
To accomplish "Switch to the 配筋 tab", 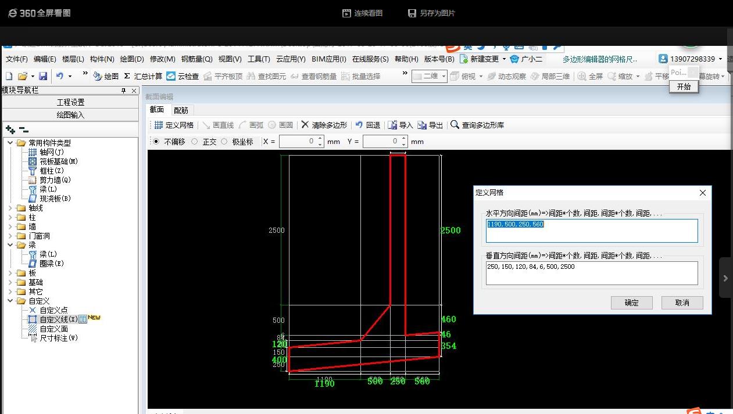I will pos(181,110).
